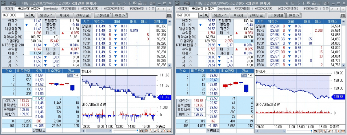Image resolution: width=347 pixels, height=135 pixels.
Task: Open 167R3000 code dropdown arrow
Action: point(201,15)
